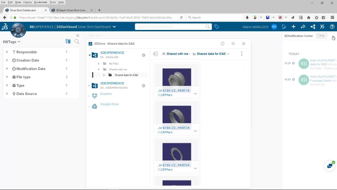This screenshot has height=190, width=337.
Task: Open the Silver Bird Dashboard dropdown chevron
Action: [x=114, y=27]
